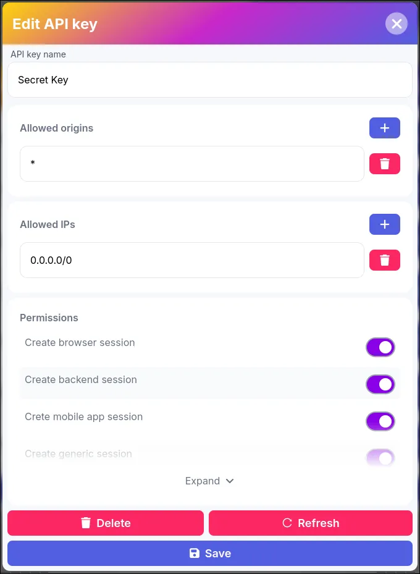Expand the full permissions list

pyautogui.click(x=210, y=481)
